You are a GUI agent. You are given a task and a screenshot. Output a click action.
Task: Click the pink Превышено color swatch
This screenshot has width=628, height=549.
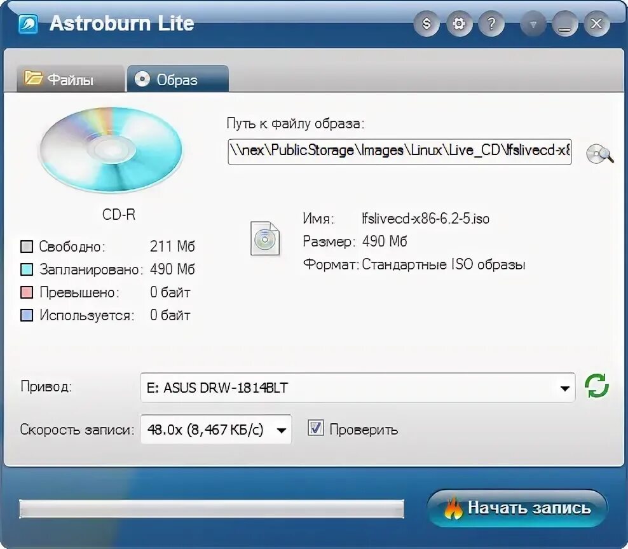point(27,292)
